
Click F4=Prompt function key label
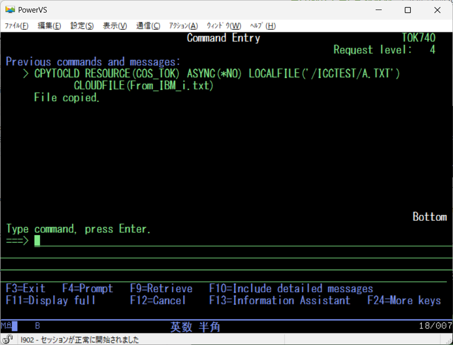coord(87,288)
